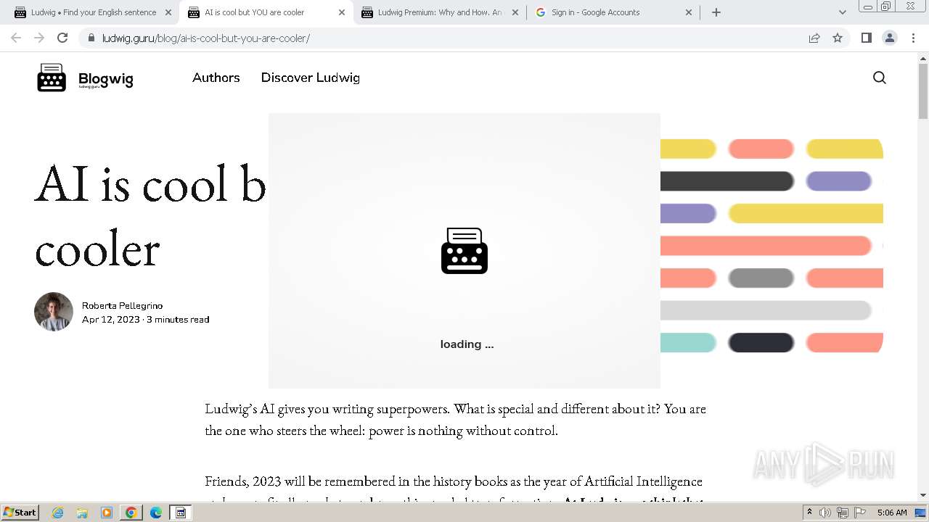The height and width of the screenshot is (522, 929).
Task: Click author name Roberta Pellegrino
Action: tap(122, 306)
